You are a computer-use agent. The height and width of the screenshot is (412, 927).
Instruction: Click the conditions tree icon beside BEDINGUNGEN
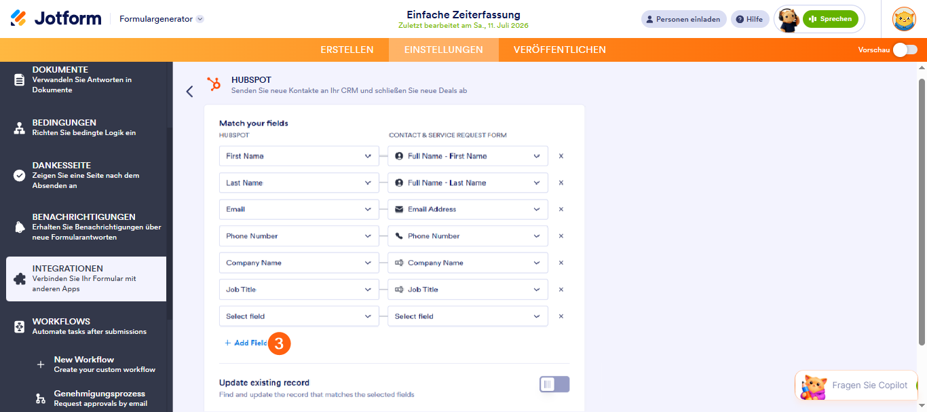(19, 128)
